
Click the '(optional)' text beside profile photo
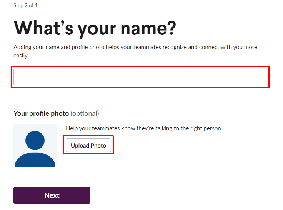85,113
